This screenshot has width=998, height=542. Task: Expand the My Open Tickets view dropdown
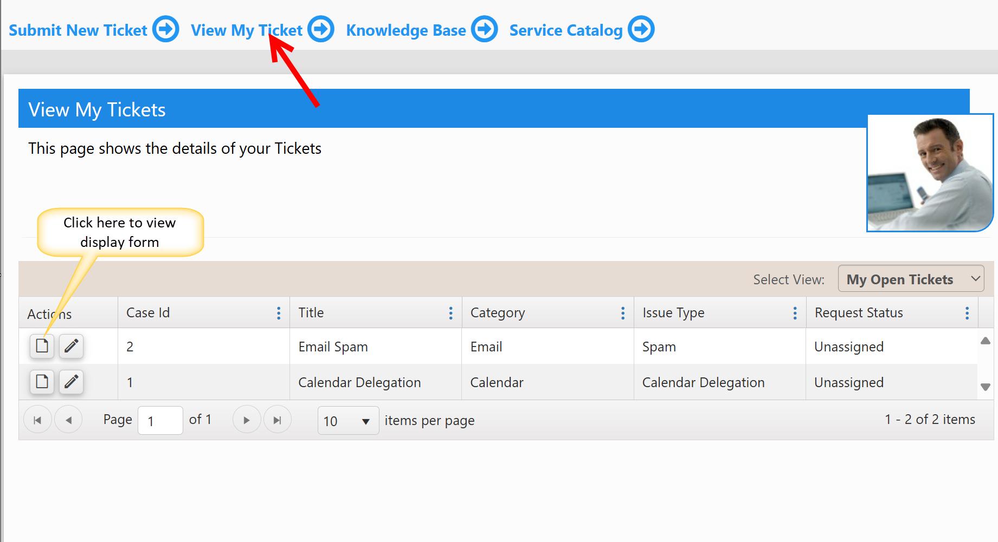(911, 279)
